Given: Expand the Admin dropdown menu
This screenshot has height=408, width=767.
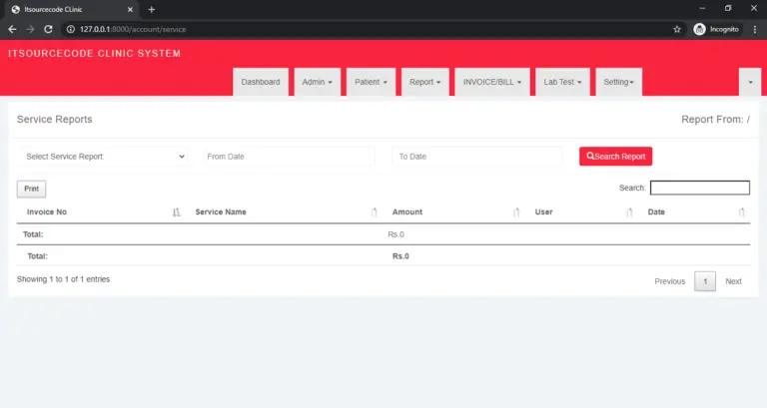Looking at the screenshot, I should [x=318, y=82].
